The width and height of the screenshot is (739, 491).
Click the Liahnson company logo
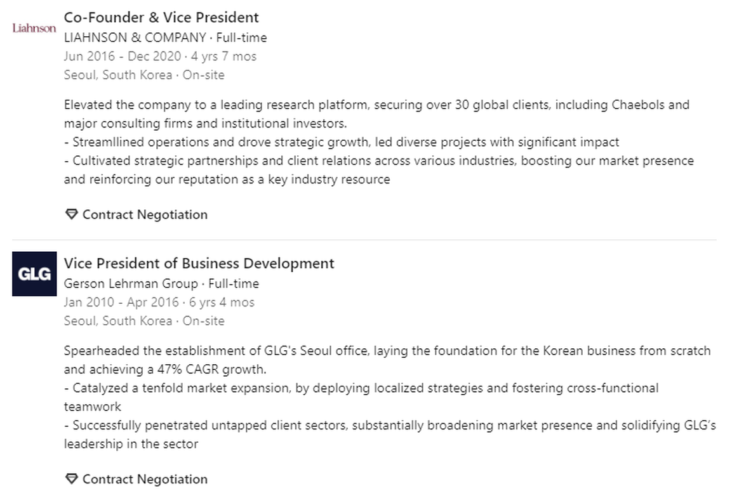pyautogui.click(x=34, y=29)
